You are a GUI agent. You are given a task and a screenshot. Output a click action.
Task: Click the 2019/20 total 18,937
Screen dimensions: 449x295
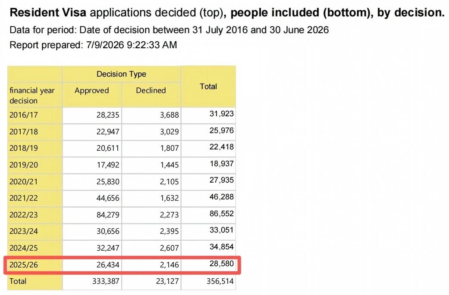221,164
